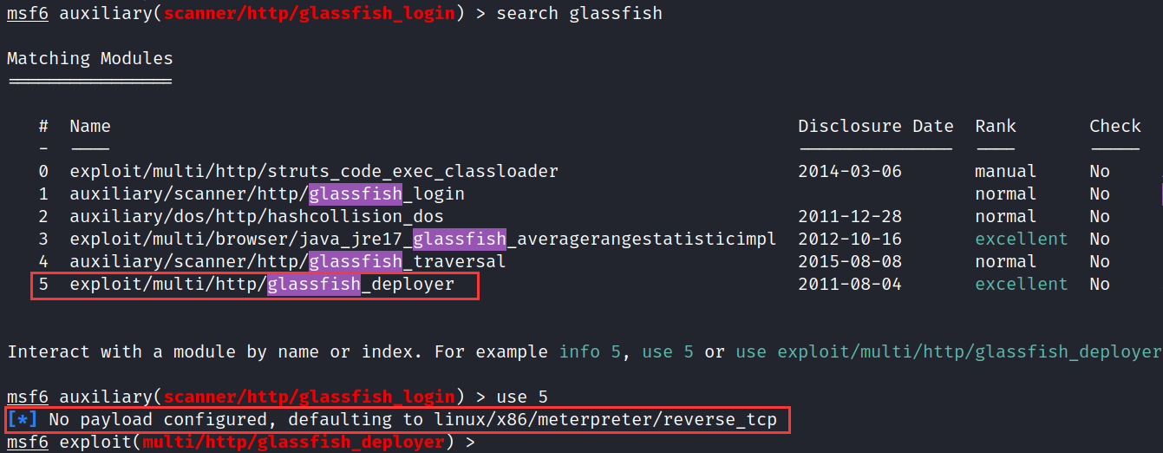Image resolution: width=1163 pixels, height=453 pixels.
Task: Click the green 'use exploit/multi/http/glassfish_deployer' example text
Action: tap(947, 352)
